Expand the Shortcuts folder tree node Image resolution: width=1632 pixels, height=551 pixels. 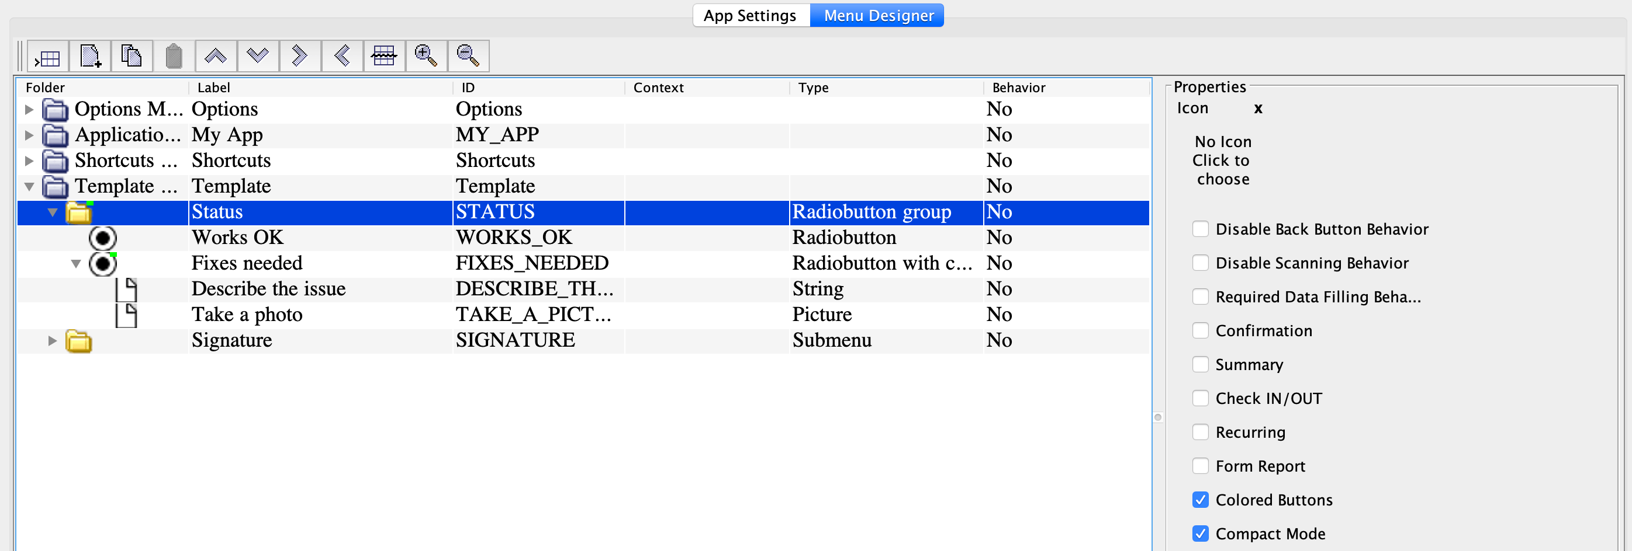(x=29, y=161)
